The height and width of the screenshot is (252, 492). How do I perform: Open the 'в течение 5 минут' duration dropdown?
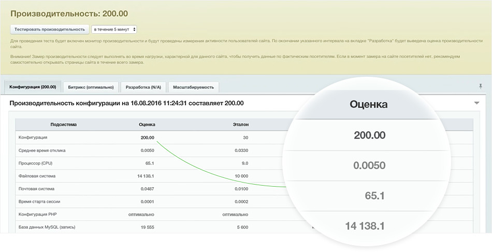click(114, 30)
